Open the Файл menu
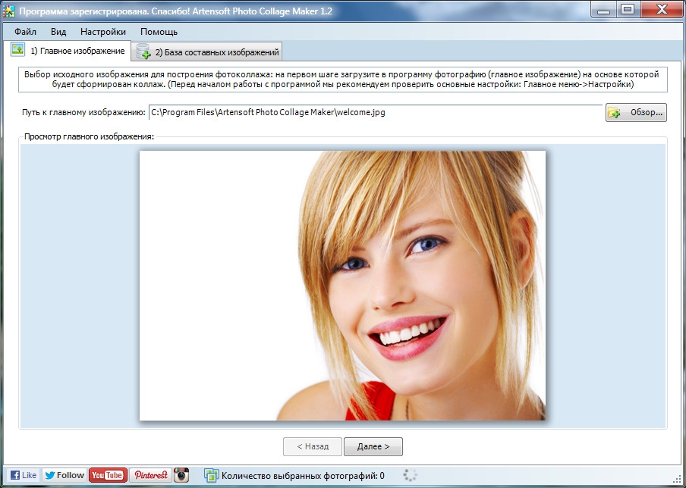Screen dimensions: 686x488 coord(25,32)
